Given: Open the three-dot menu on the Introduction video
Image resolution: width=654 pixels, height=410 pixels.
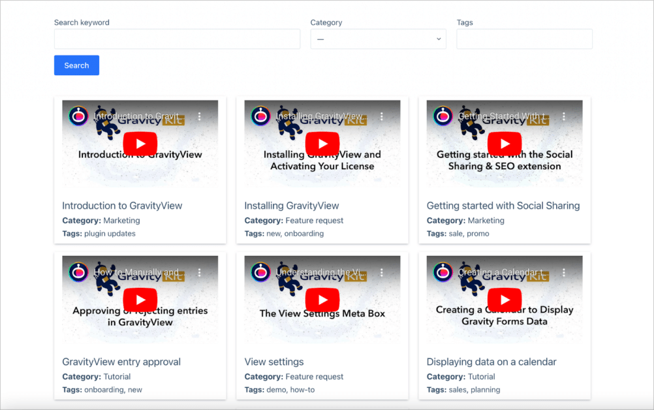Looking at the screenshot, I should pyautogui.click(x=199, y=116).
